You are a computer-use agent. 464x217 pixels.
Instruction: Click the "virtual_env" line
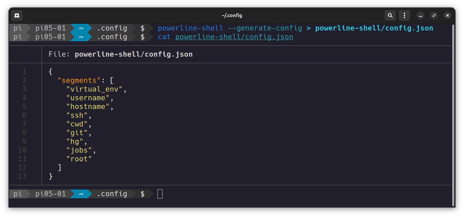point(97,89)
